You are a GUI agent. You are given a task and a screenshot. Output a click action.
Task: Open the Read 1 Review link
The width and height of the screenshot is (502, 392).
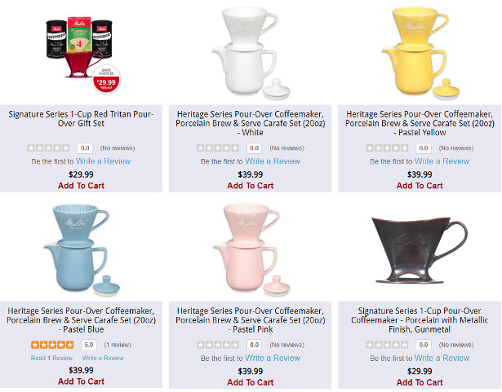tap(51, 358)
